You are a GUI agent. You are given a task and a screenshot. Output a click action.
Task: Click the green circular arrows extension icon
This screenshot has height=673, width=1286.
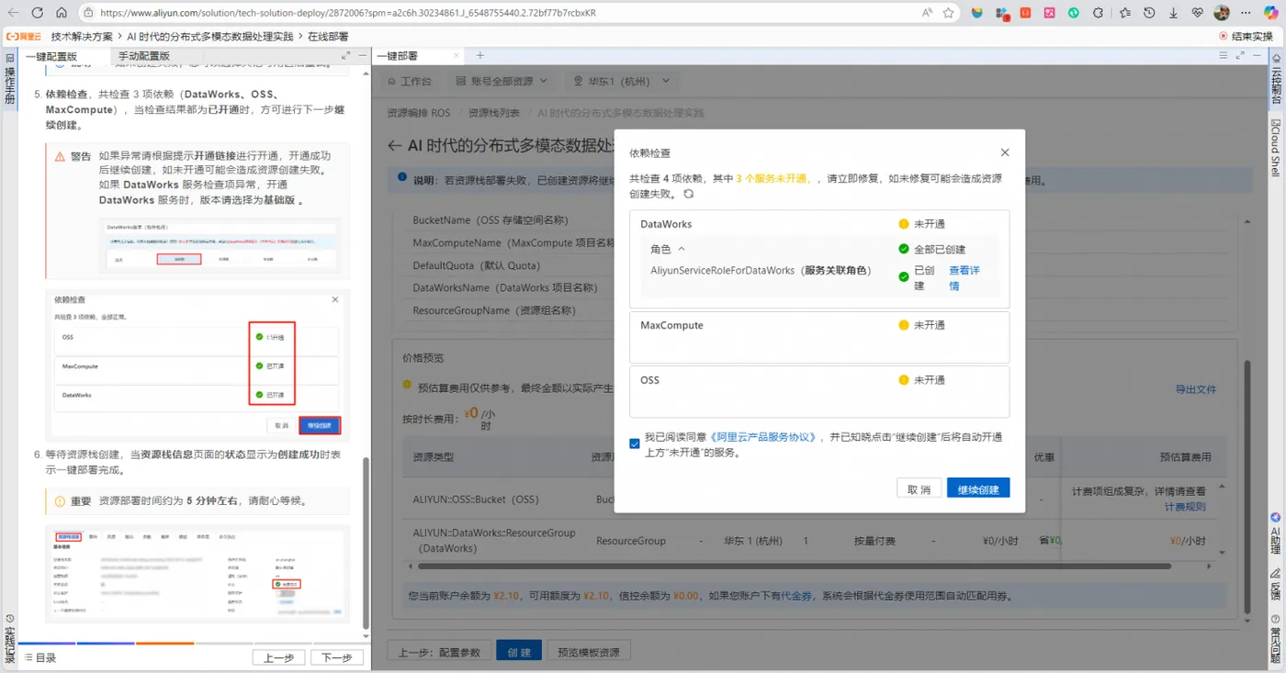[x=1073, y=13]
